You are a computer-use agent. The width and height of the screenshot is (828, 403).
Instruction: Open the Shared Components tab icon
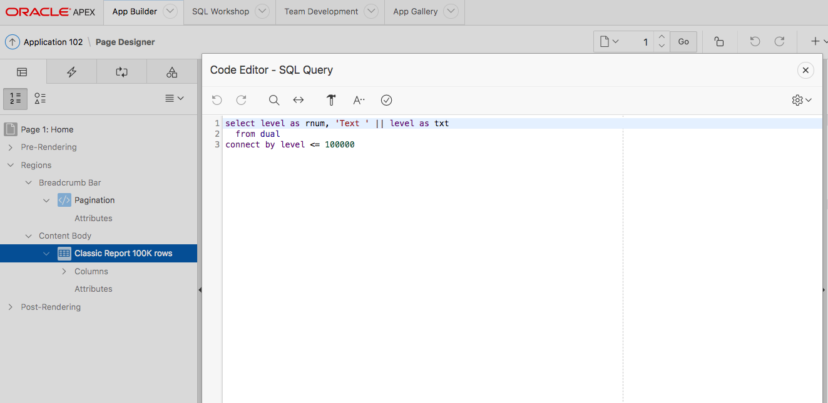click(x=171, y=72)
